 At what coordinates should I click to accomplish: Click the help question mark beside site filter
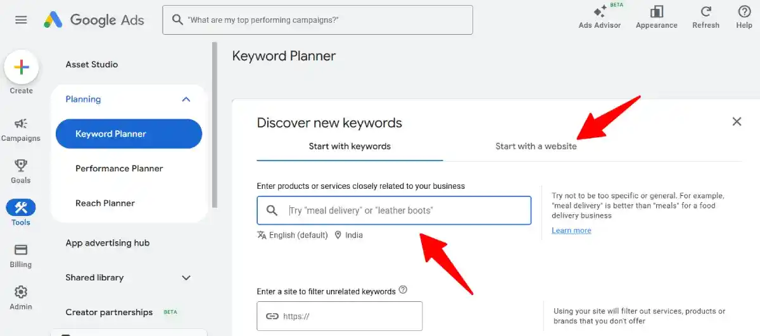coord(403,291)
